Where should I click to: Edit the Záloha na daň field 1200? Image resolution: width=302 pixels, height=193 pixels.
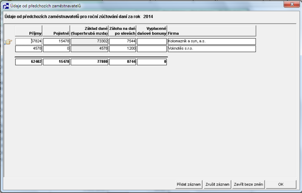[x=122, y=49]
